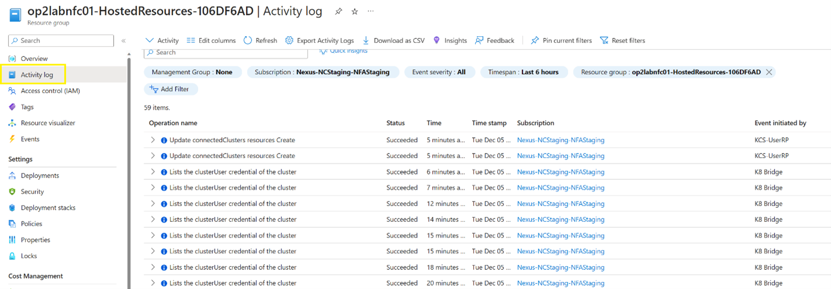The image size is (831, 289).
Task: Open subscription link in 20 minutes row
Action: click(x=560, y=283)
